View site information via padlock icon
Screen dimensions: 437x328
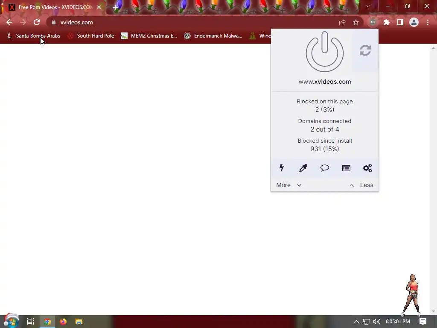54,22
